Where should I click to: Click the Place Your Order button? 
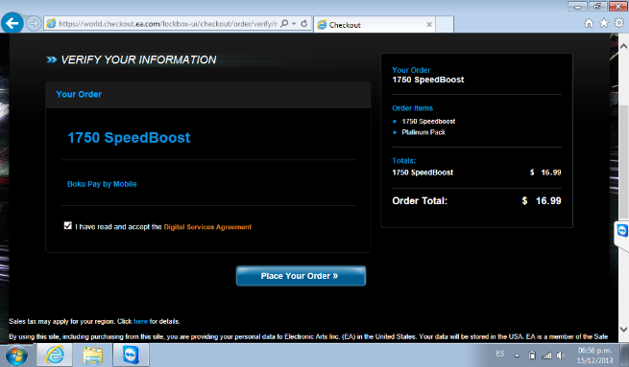coord(301,276)
